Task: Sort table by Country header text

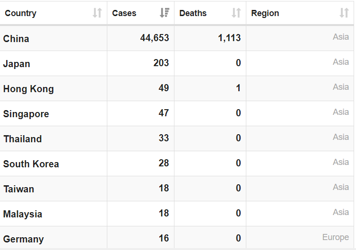Action: (20, 13)
